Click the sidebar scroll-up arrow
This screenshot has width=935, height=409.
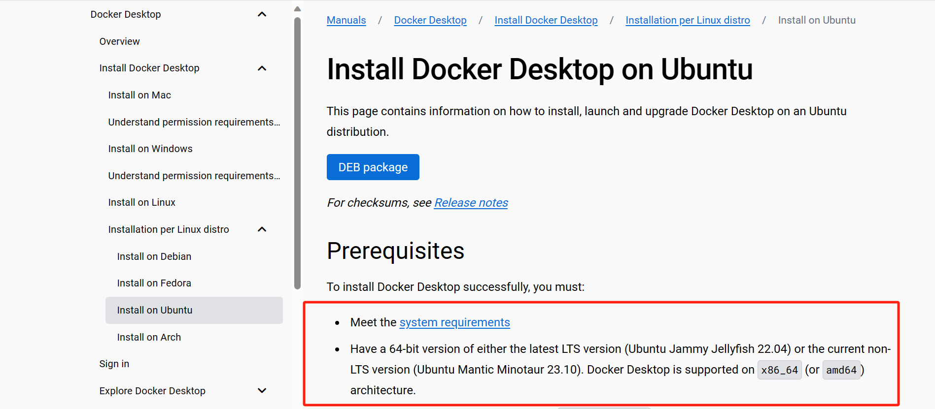coord(297,9)
